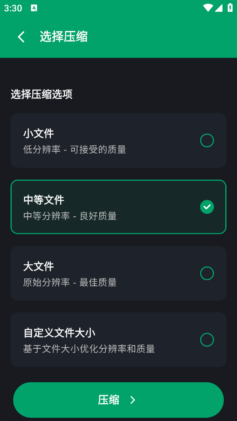Click the arrow inside the 压缩 button

(133, 400)
